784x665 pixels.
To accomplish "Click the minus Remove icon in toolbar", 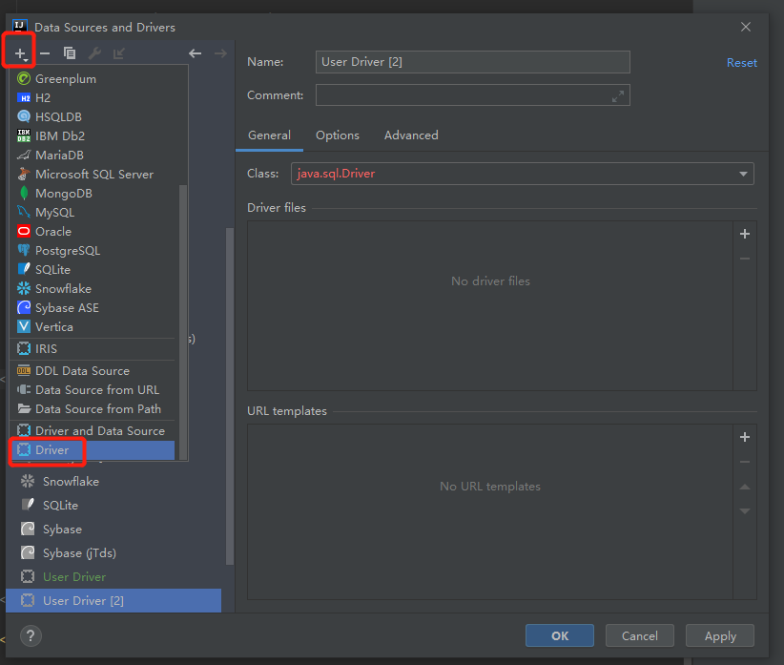I will tap(44, 53).
